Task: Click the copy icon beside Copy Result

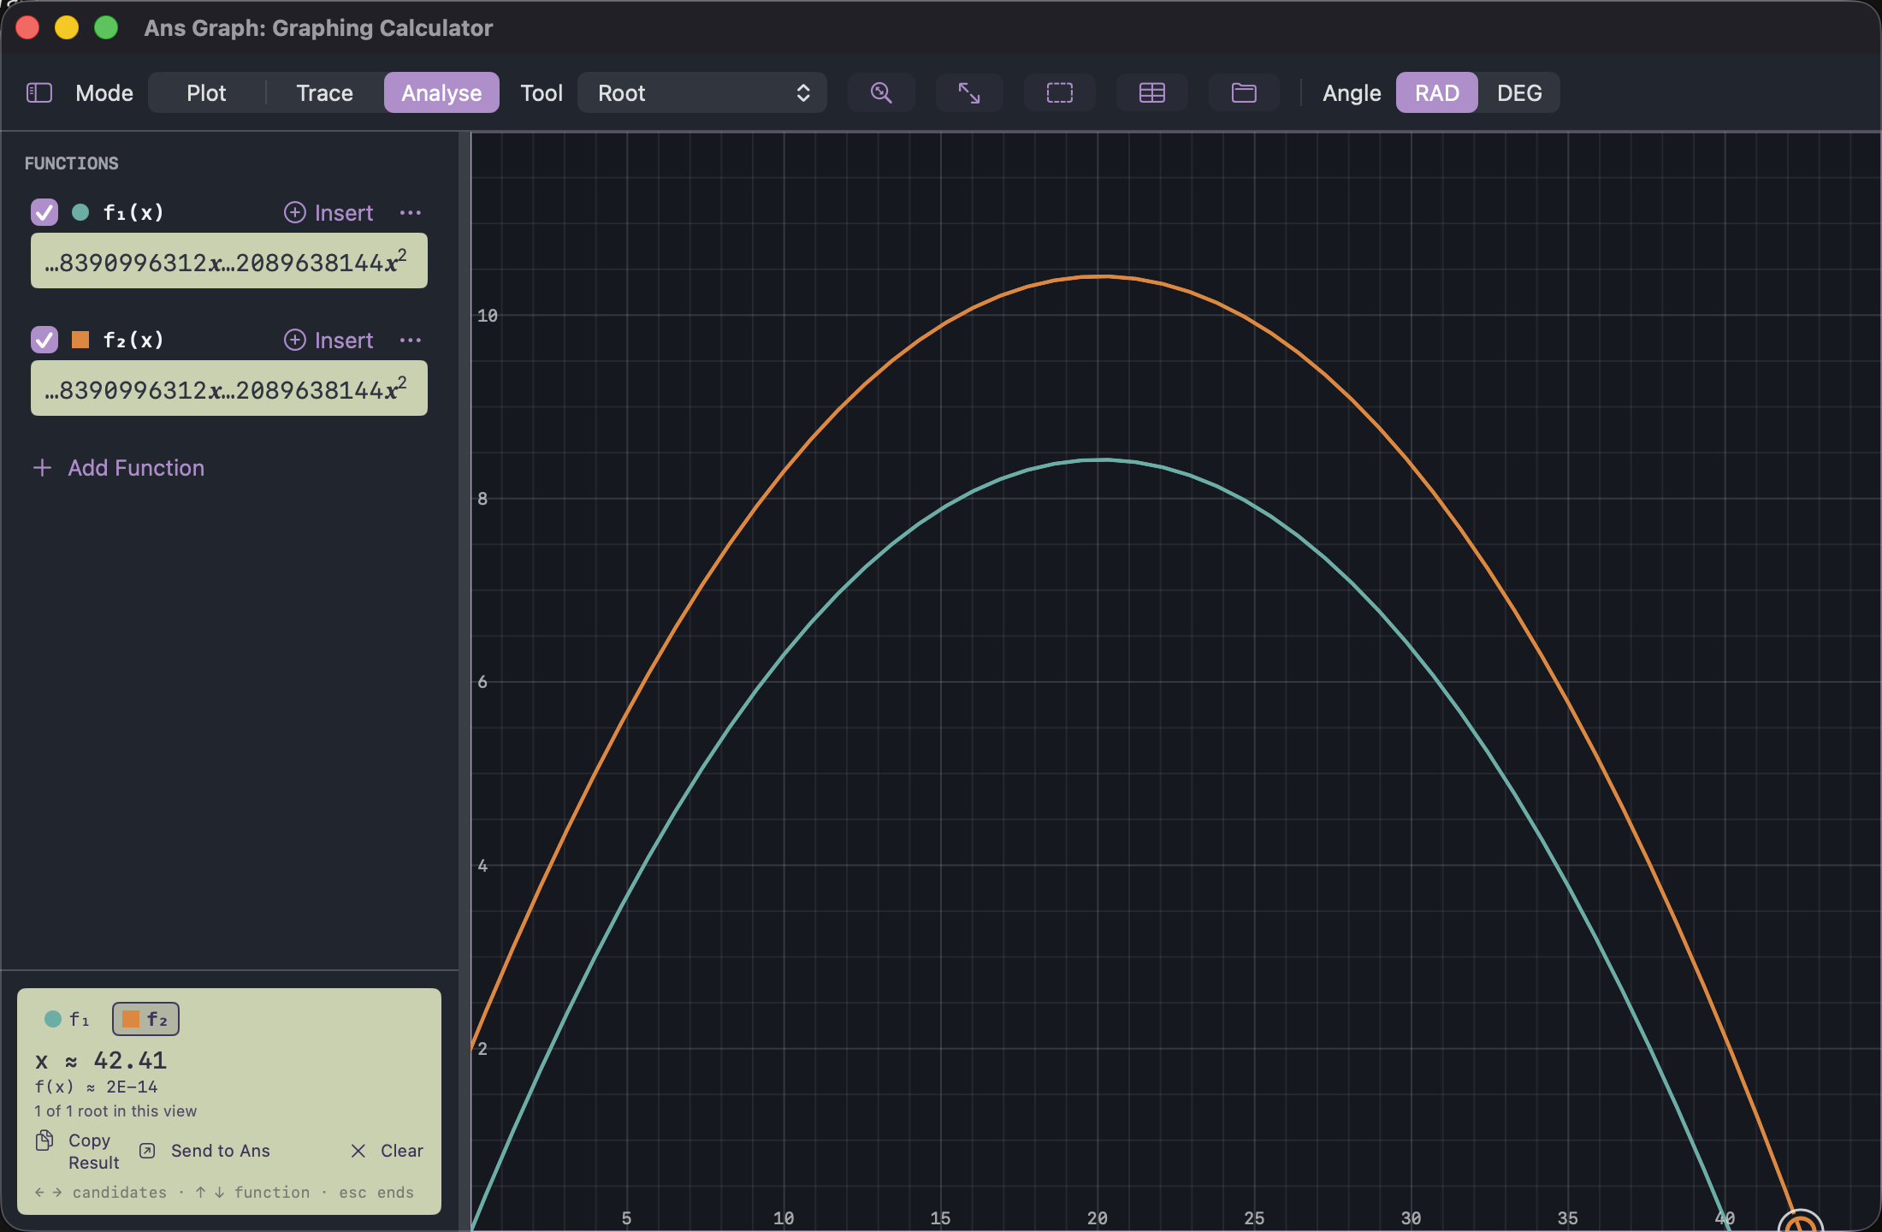Action: (44, 1140)
